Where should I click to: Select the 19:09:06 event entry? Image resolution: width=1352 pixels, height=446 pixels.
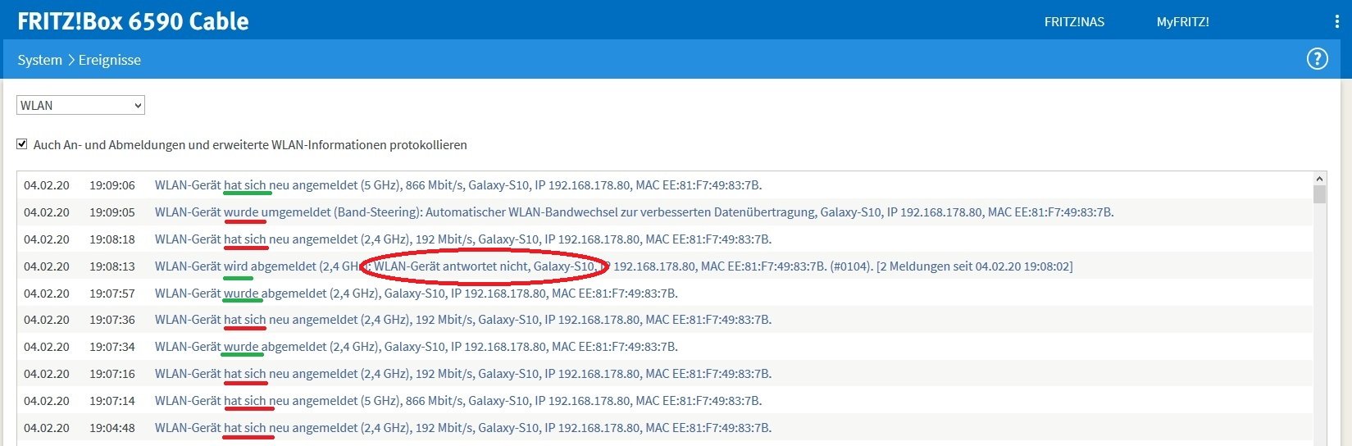(665, 185)
